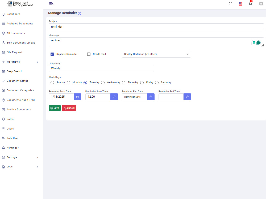This screenshot has width=266, height=199.
Task: Click the Deep Search target icon
Action: pos(3,71)
